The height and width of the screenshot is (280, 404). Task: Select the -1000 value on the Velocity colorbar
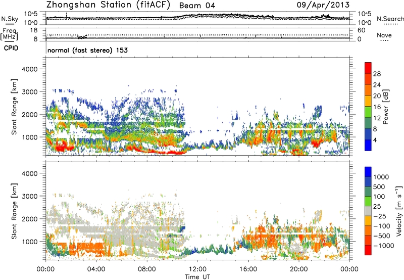(x=383, y=246)
